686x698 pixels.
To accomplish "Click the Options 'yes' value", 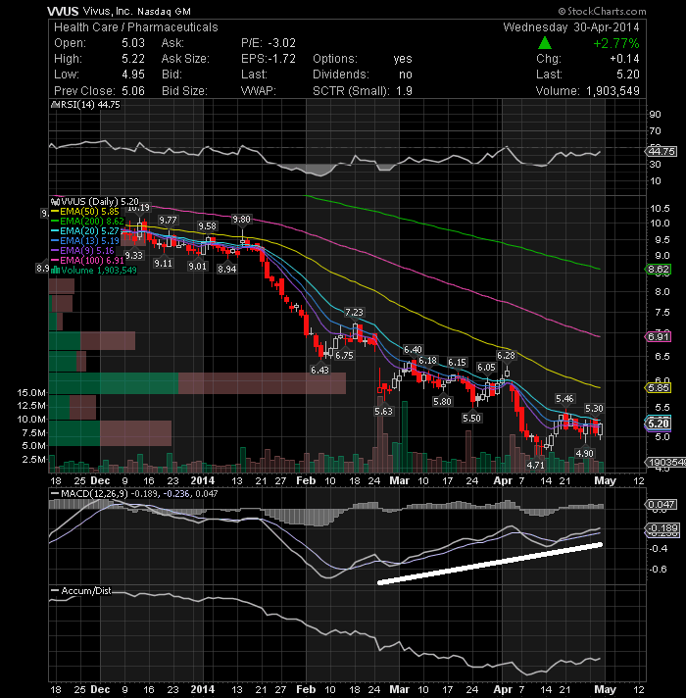I will 403,59.
